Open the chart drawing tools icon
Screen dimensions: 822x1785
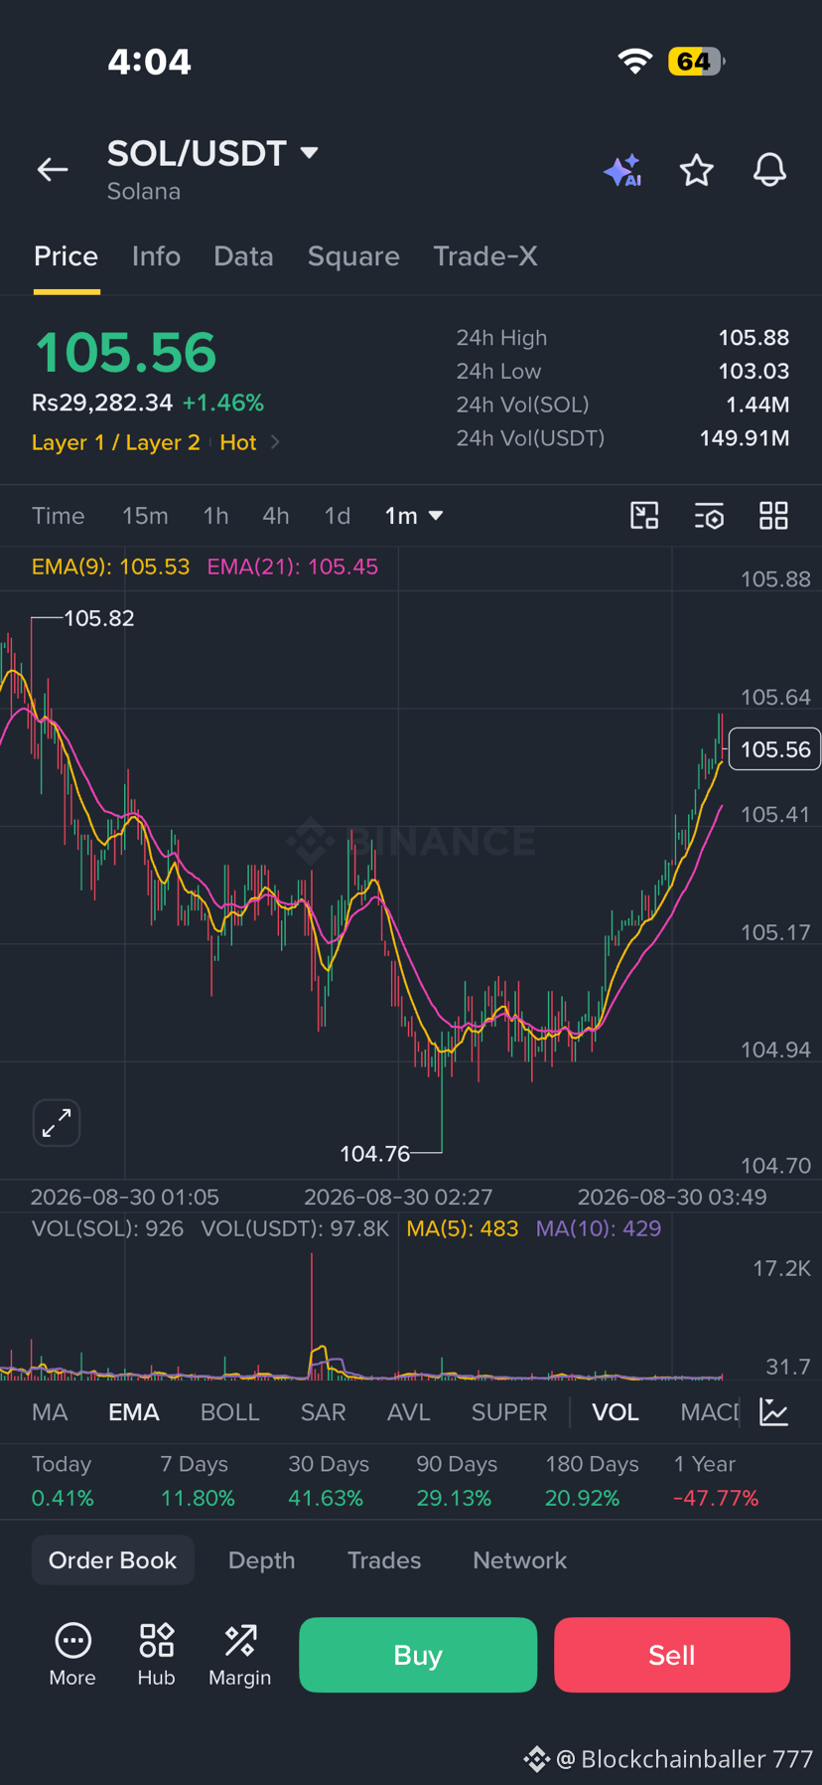click(x=644, y=516)
